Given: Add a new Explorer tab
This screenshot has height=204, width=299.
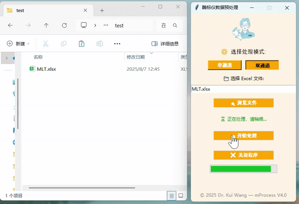Looking at the screenshot, I should pos(102,10).
